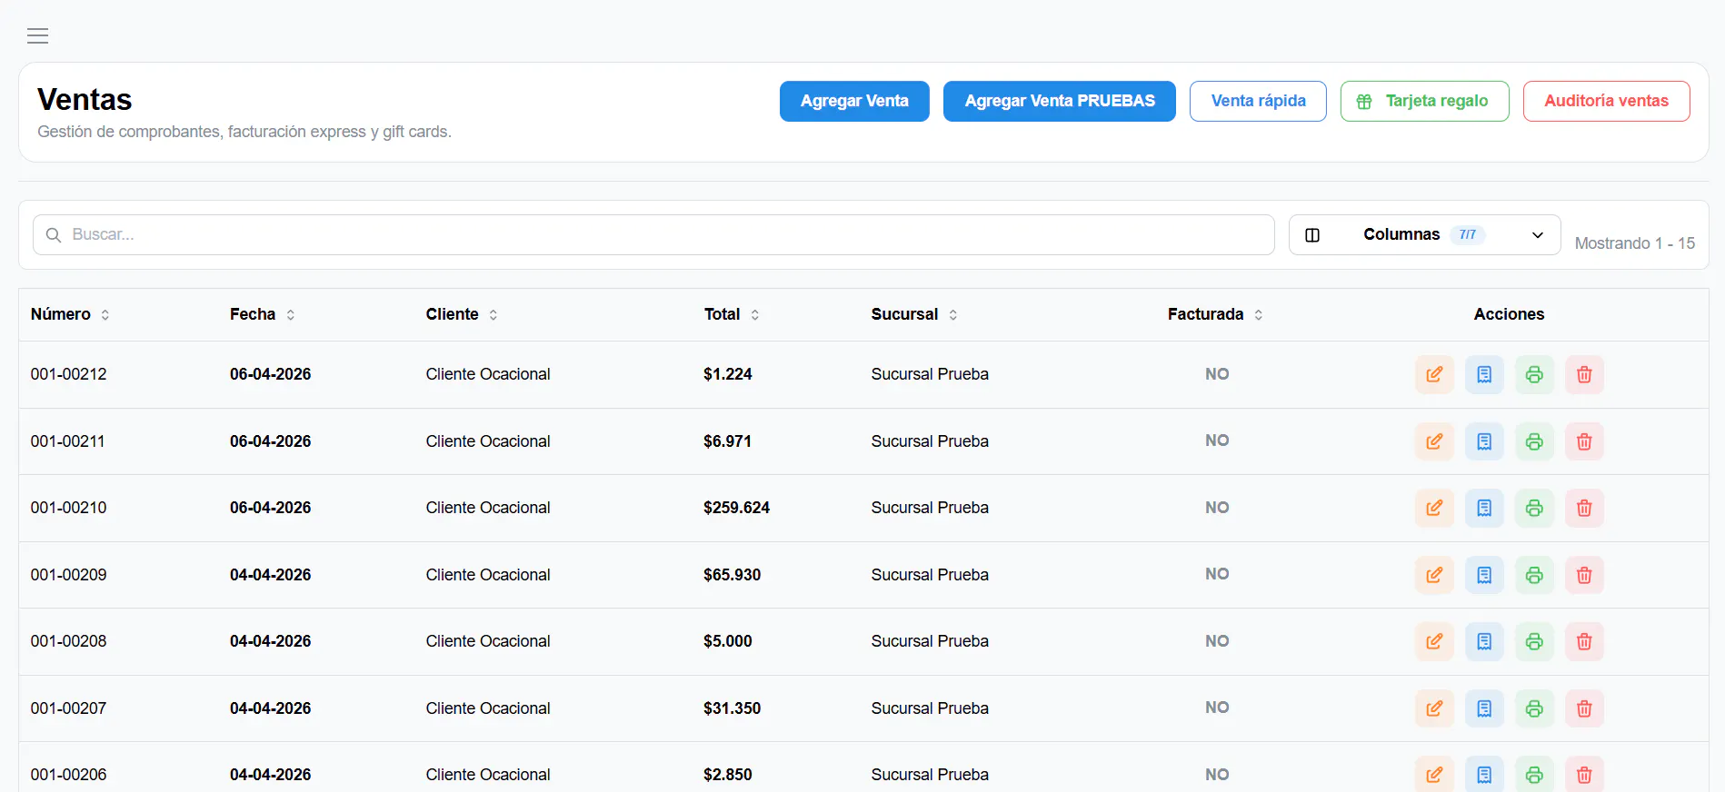Delete sale 001-00207
Screen dimensions: 1725x792
pyautogui.click(x=1584, y=708)
